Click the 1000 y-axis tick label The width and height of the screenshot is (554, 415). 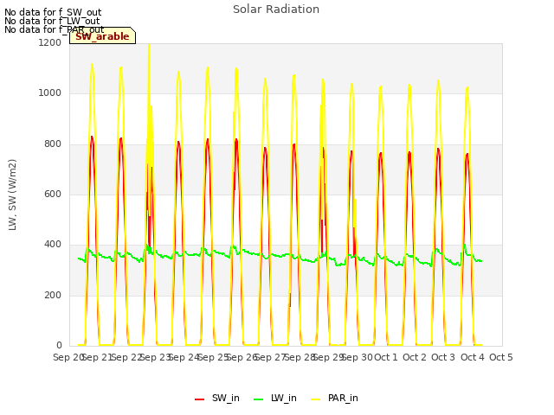[x=50, y=93]
